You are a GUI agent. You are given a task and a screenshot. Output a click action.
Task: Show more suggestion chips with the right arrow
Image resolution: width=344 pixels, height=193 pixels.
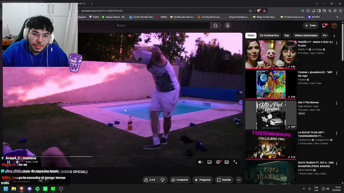pos(334,36)
